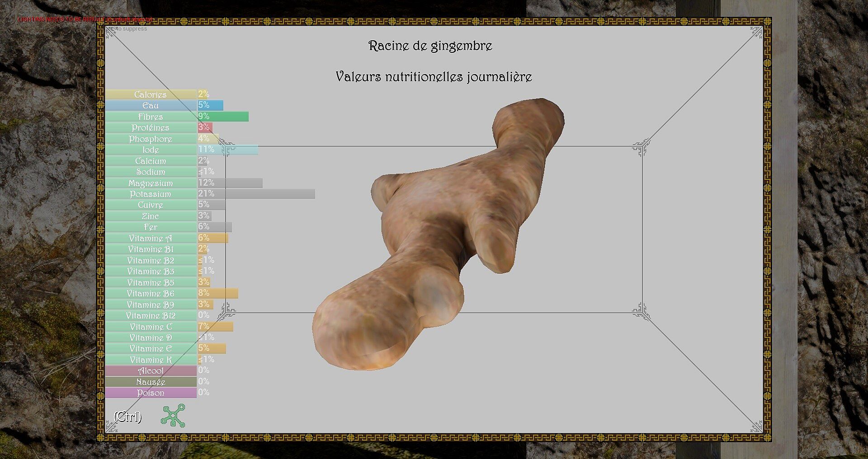Select the Alcool row label
The width and height of the screenshot is (868, 459).
click(151, 370)
